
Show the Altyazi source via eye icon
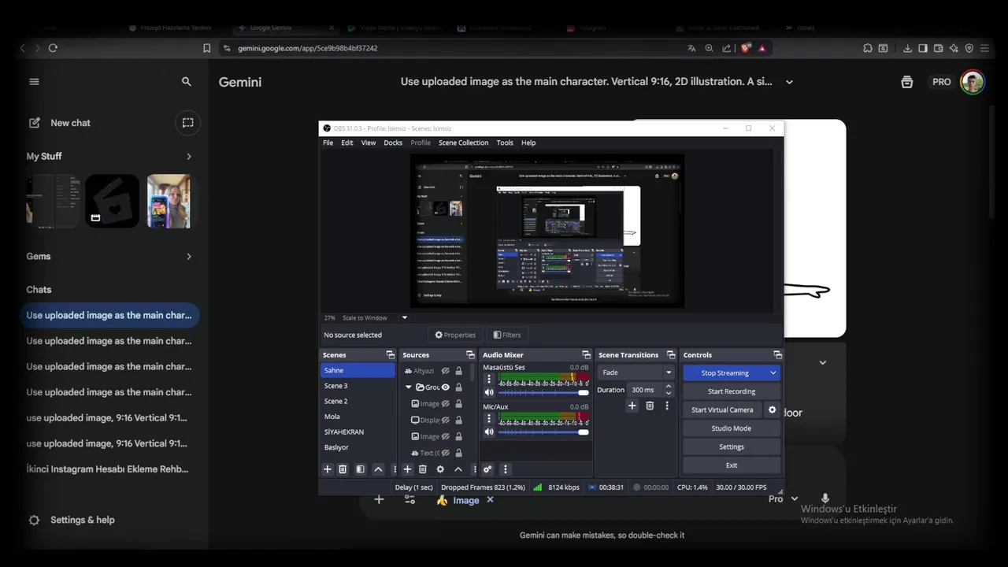(x=445, y=371)
